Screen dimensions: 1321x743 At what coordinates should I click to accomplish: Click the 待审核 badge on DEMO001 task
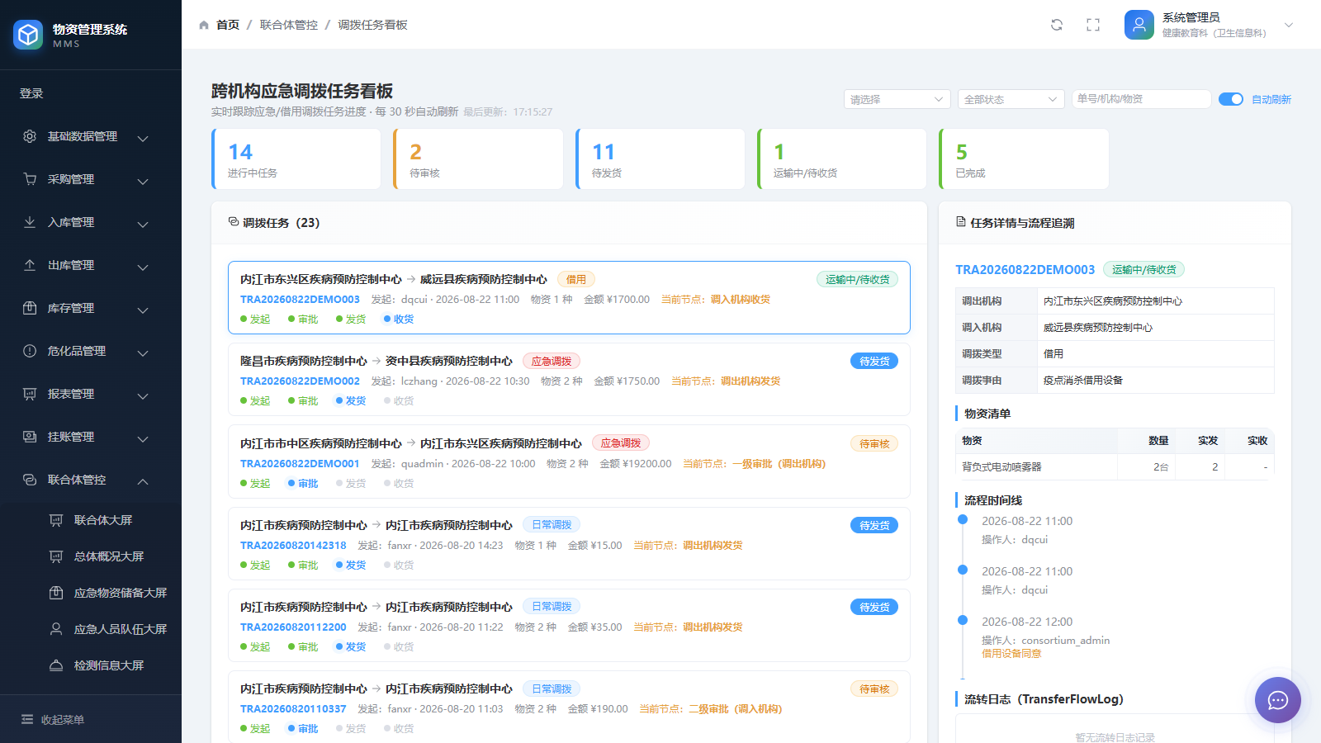(874, 443)
